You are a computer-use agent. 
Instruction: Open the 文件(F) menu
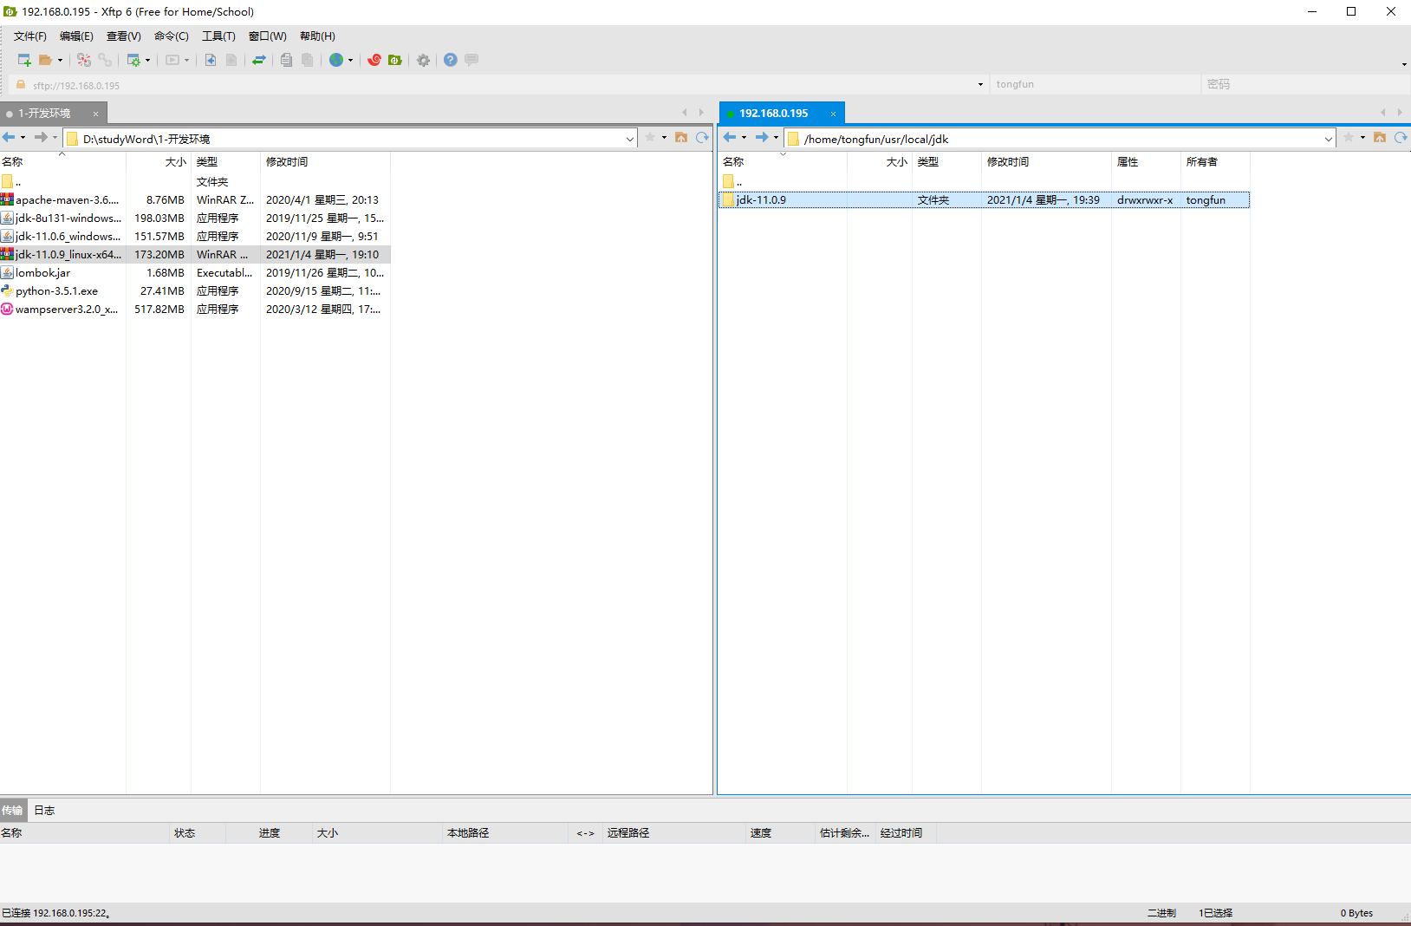click(x=30, y=36)
